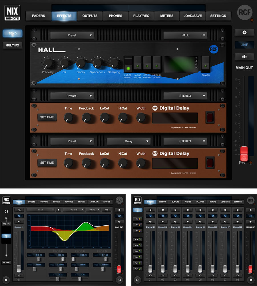This screenshot has width=257, height=286.
Task: Click plus circle above PRE-DYN in EQ screen
Action: [x=6, y=218]
